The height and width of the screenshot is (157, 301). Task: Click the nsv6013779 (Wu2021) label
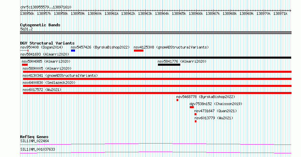click(214, 118)
